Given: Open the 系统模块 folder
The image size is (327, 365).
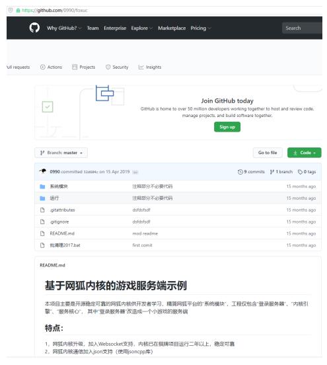Looking at the screenshot, I should [59, 186].
